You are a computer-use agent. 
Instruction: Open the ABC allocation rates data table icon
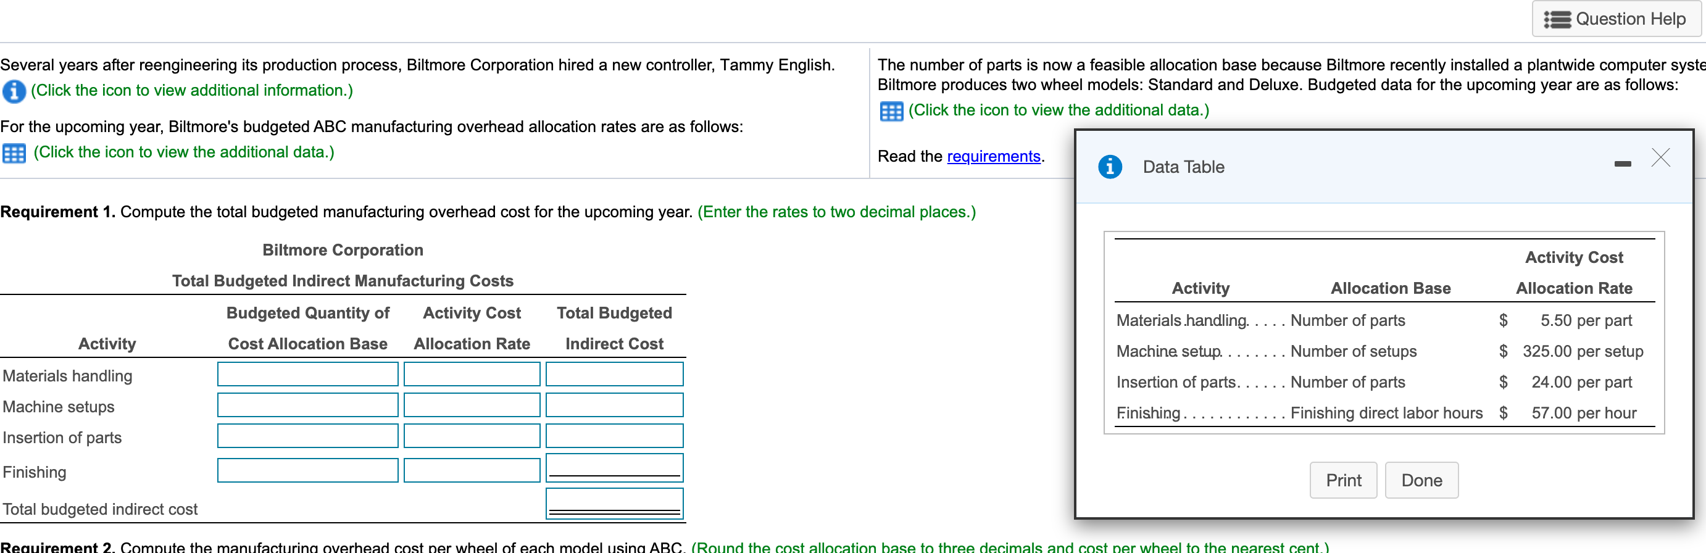click(14, 153)
